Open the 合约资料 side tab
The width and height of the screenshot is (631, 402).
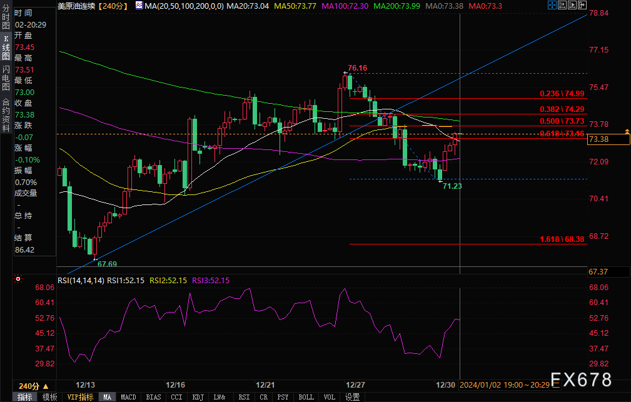coord(6,113)
